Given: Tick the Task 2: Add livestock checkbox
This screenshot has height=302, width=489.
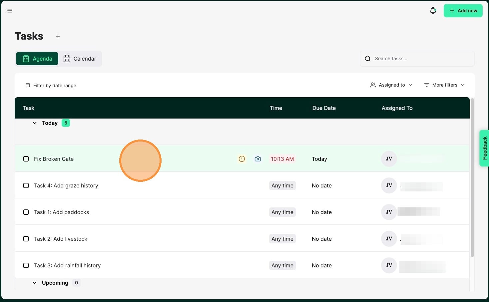Looking at the screenshot, I should point(26,239).
